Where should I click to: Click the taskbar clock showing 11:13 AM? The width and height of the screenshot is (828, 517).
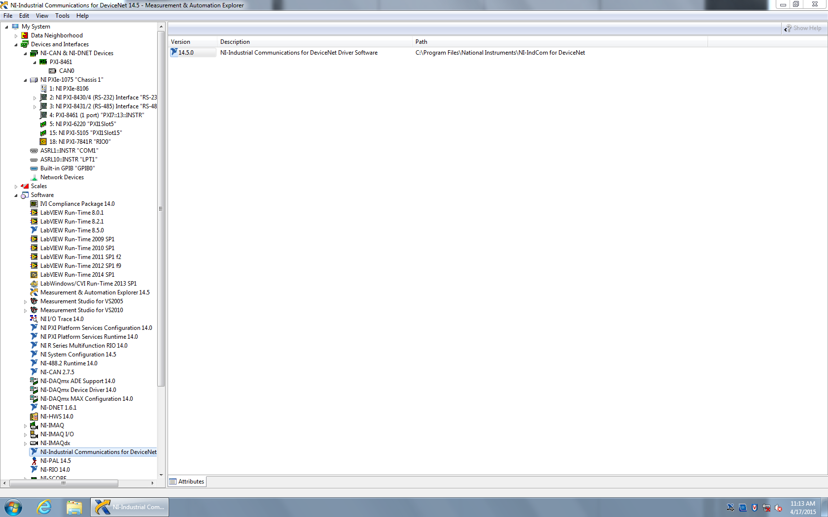(803, 508)
